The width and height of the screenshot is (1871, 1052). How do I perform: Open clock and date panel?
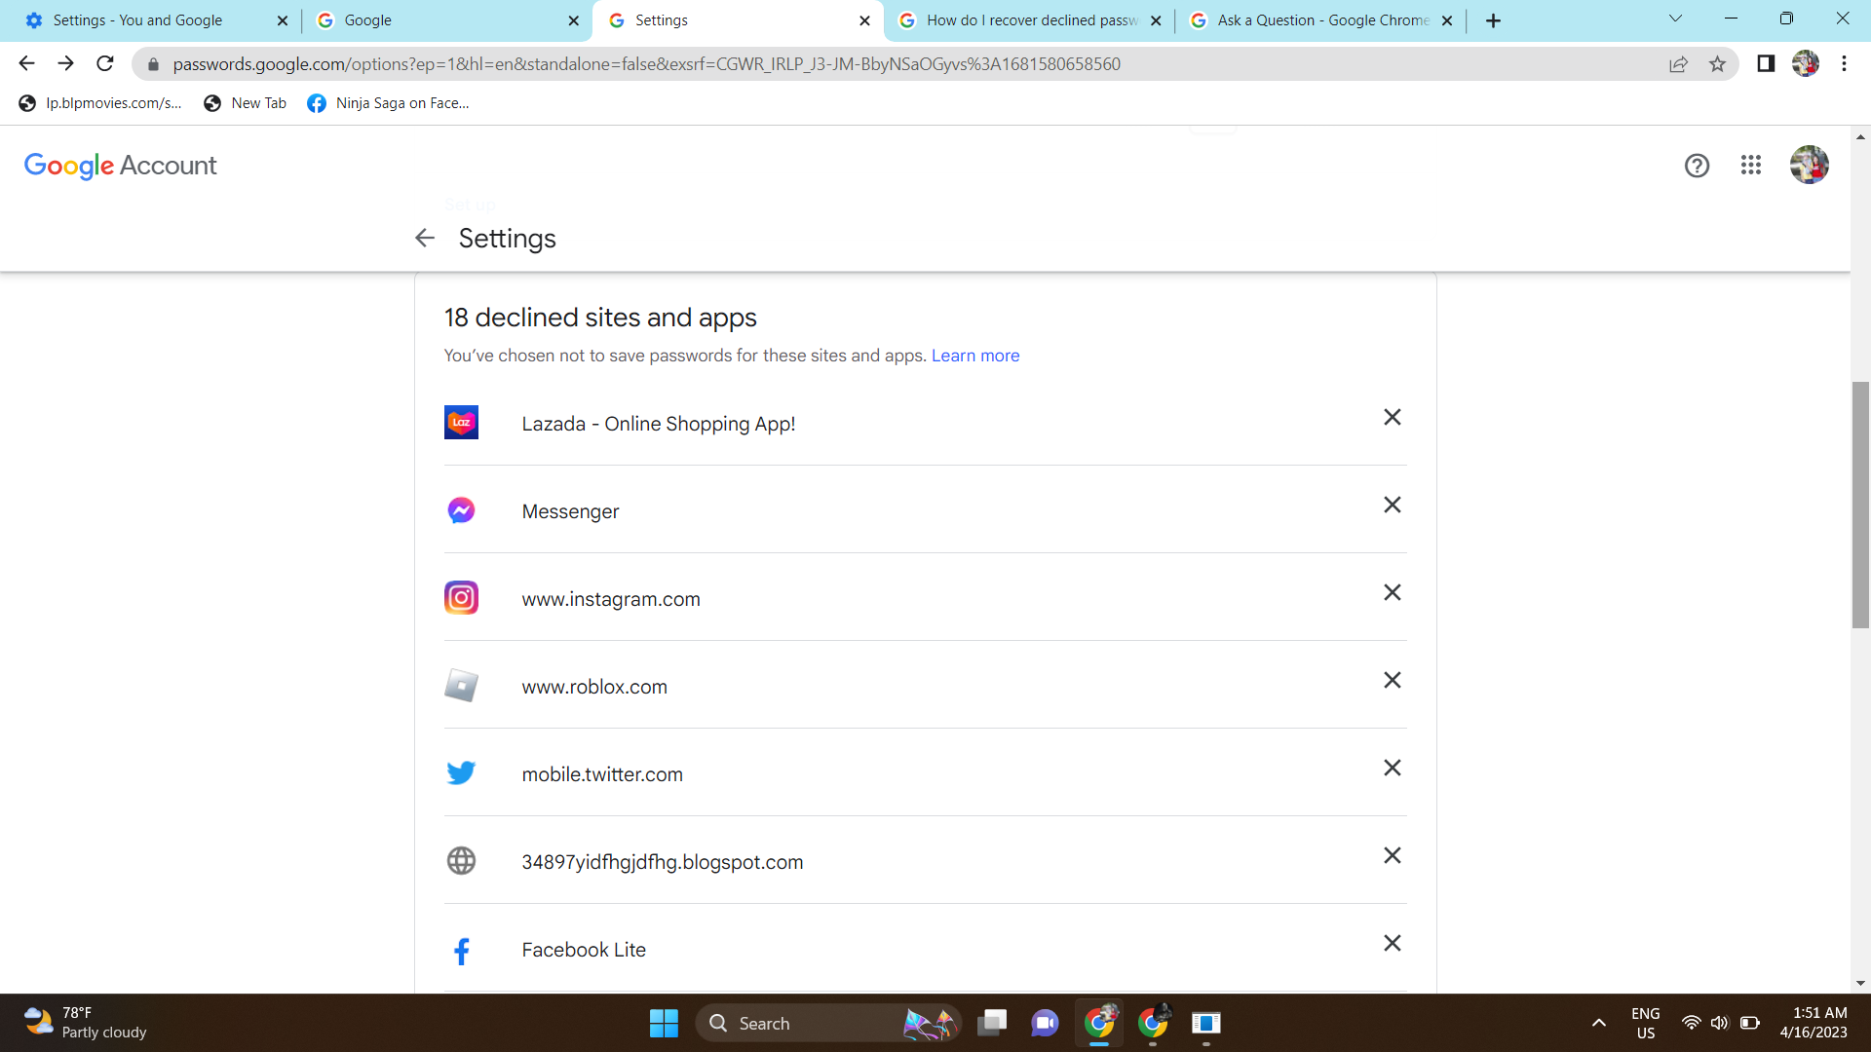(1814, 1023)
